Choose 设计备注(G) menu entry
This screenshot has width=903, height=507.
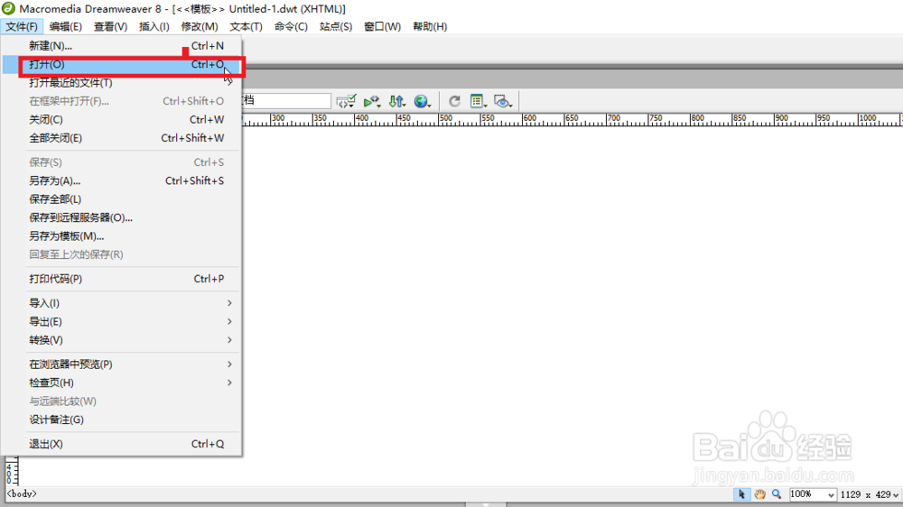[120, 420]
